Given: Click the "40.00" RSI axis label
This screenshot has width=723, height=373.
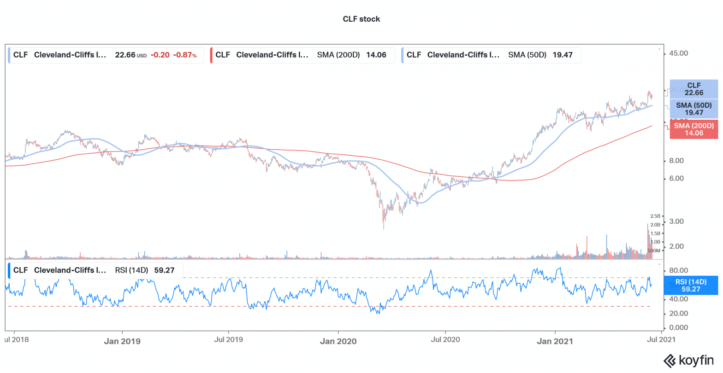Looking at the screenshot, I should 678,299.
